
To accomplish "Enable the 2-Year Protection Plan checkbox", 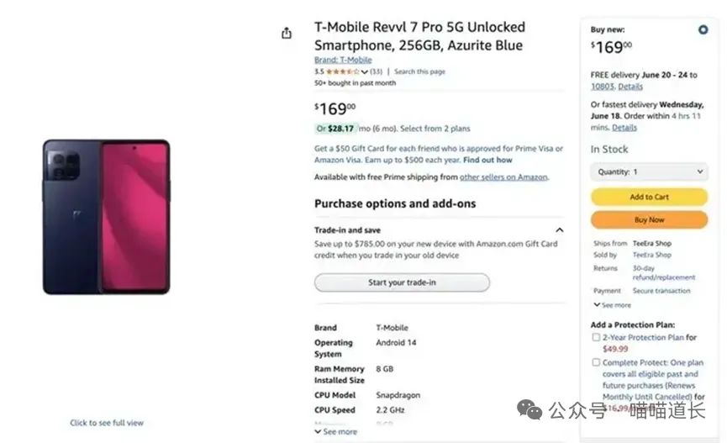I will click(596, 337).
